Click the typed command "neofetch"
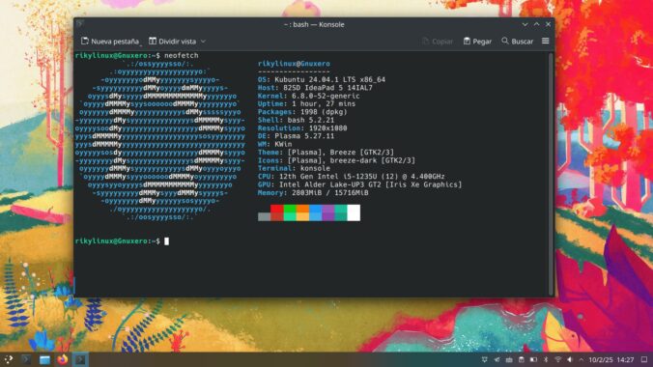 click(182, 55)
